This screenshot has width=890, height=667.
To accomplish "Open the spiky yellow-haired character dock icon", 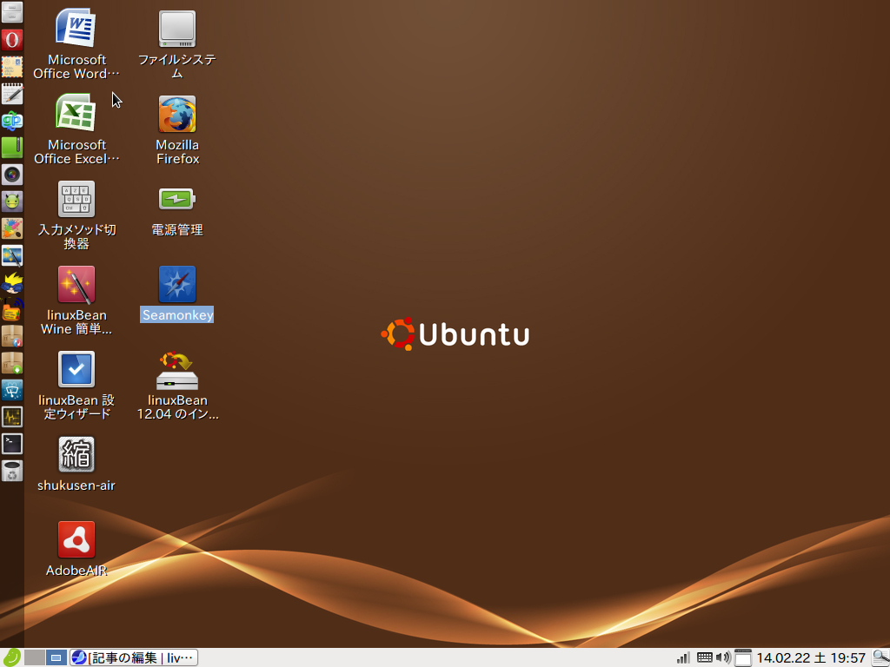I will click(x=12, y=282).
